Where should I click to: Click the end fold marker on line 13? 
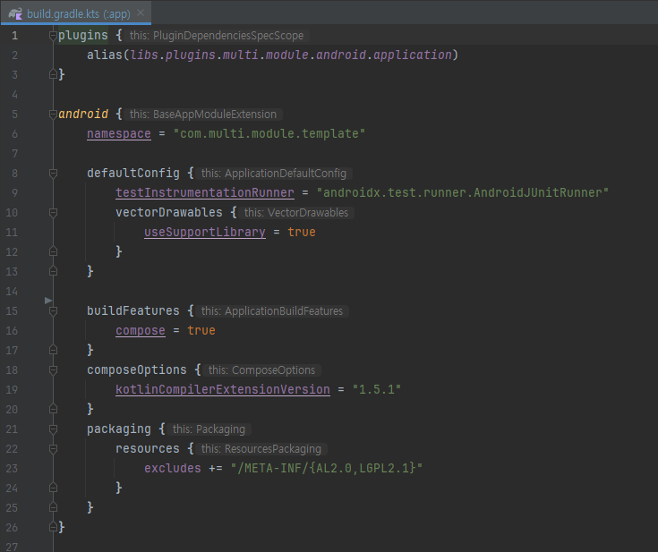(x=53, y=271)
